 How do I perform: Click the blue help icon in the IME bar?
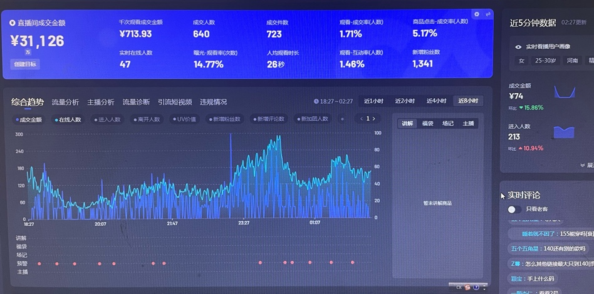[477, 288]
